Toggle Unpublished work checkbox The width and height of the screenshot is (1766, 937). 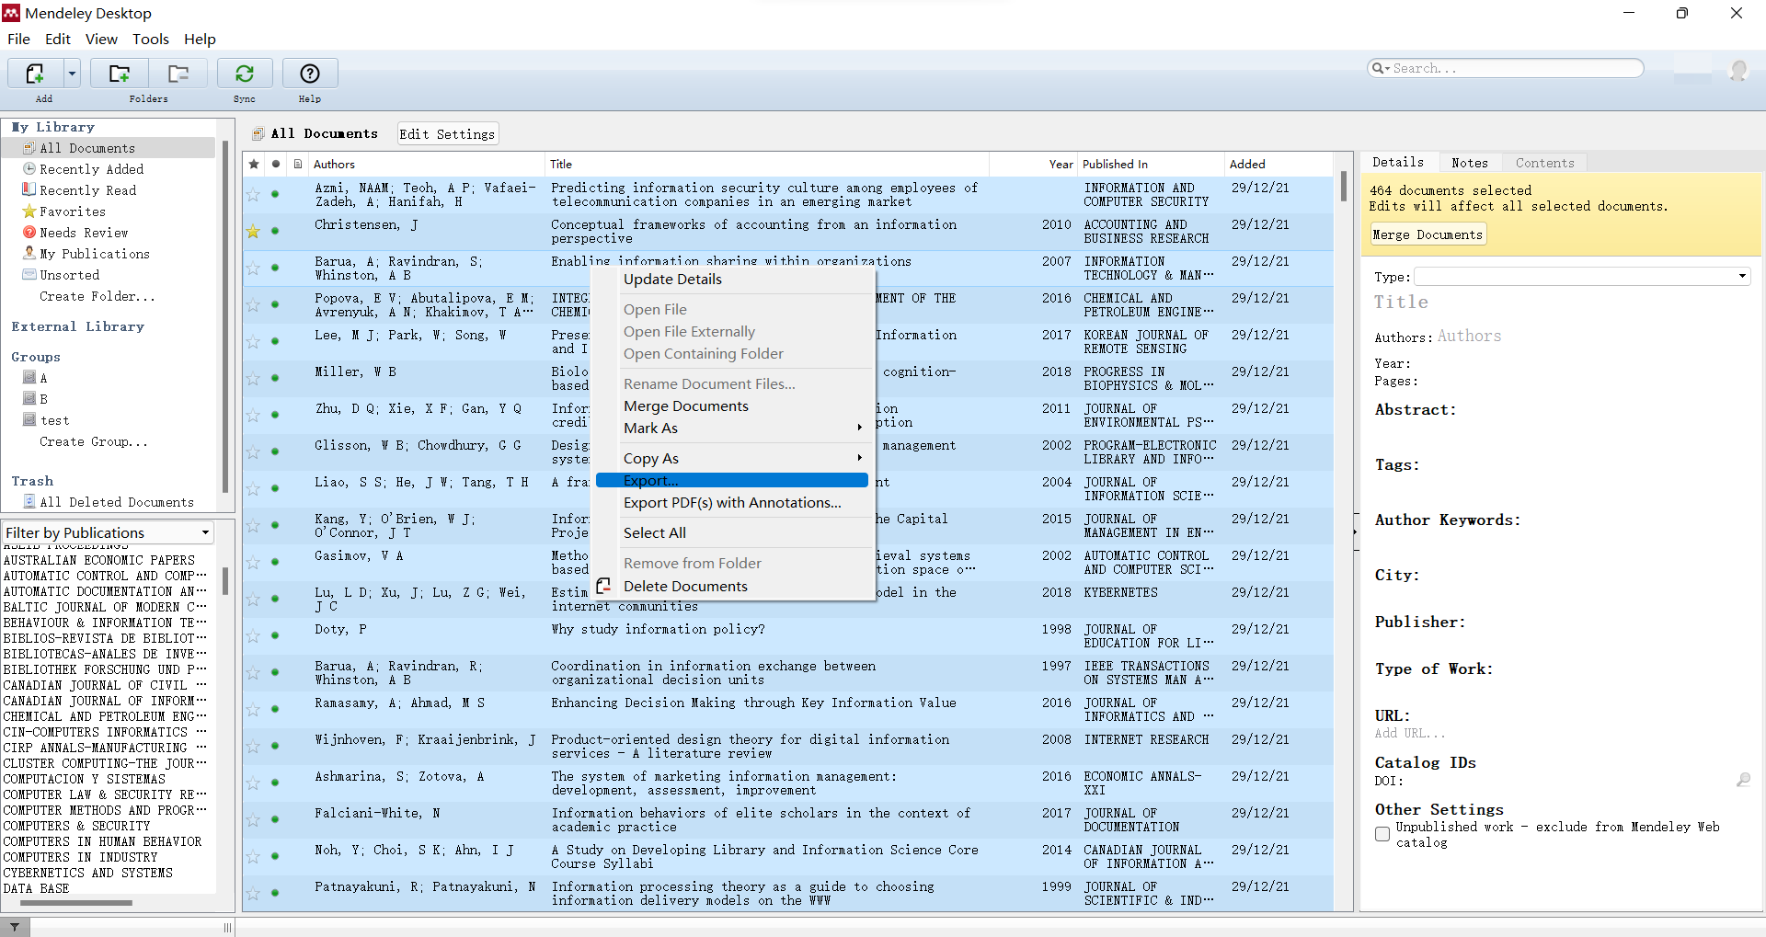(1382, 834)
